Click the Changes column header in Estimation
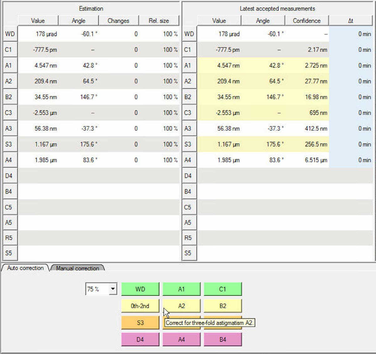Screen dimensions: 376x354 coord(118,21)
